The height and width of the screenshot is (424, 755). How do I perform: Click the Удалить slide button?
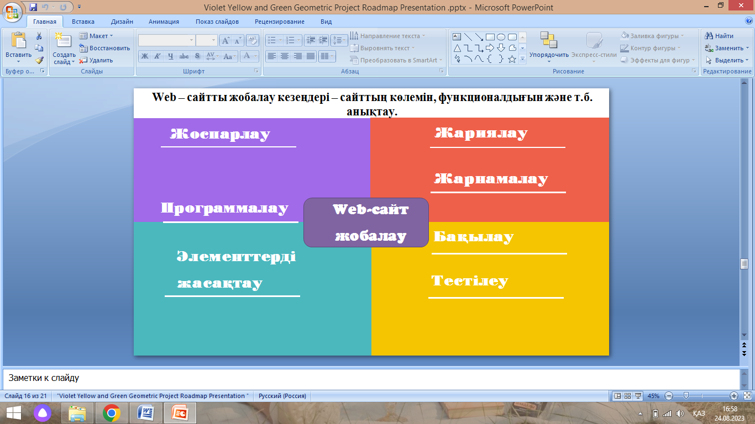coord(96,60)
